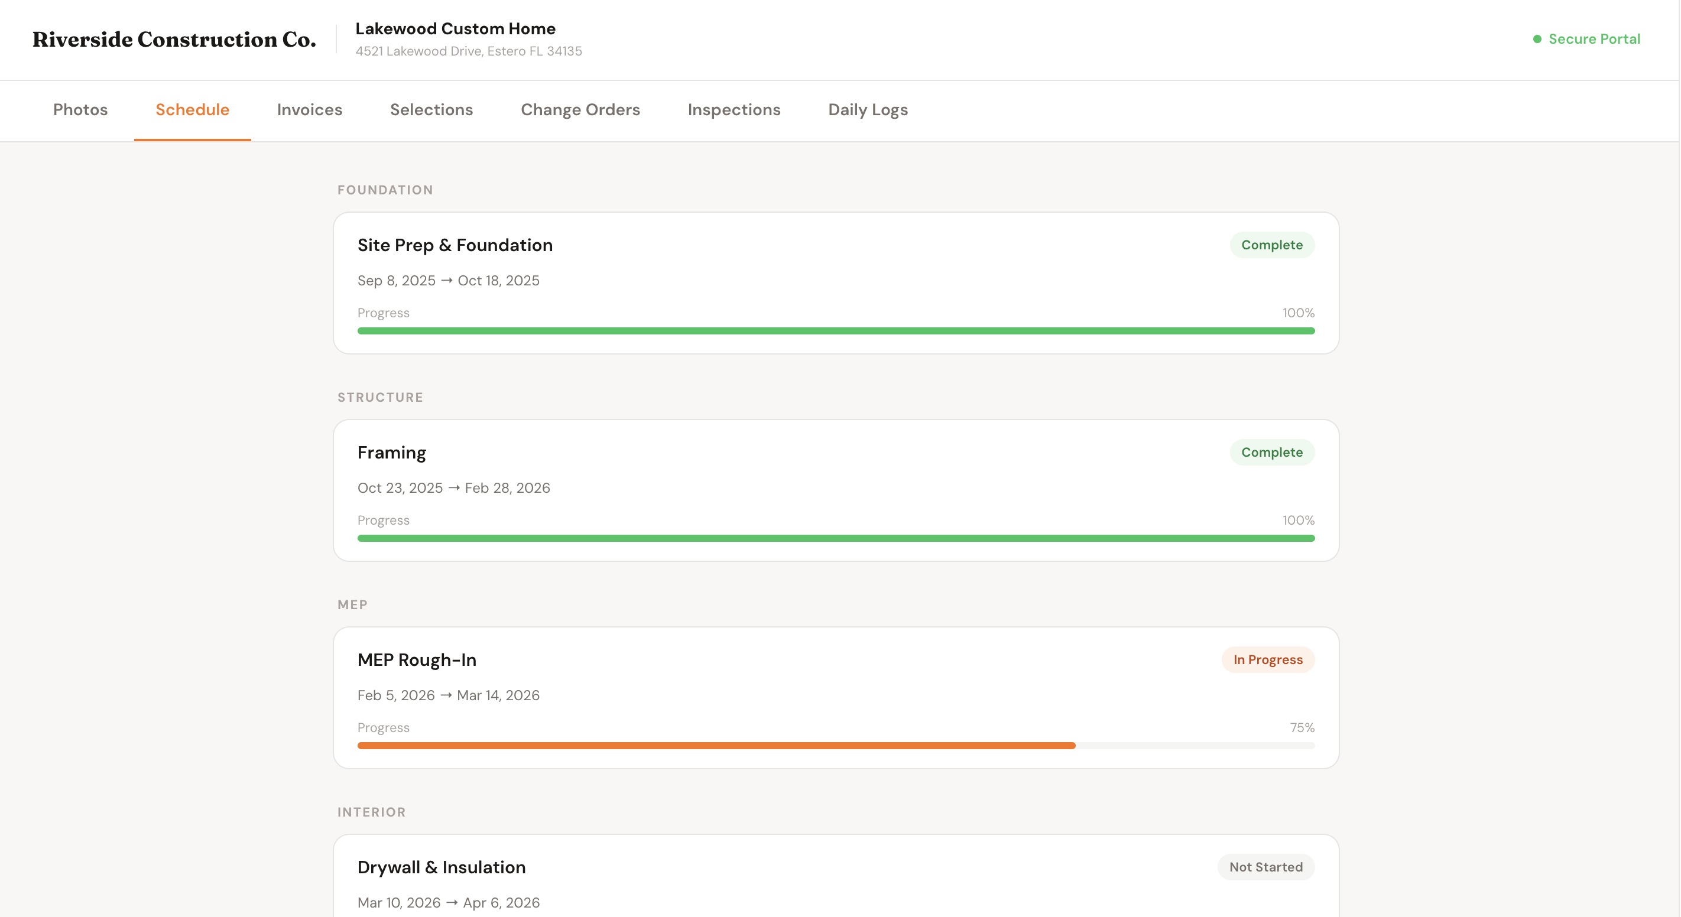Open the Schedule tab
The image size is (1681, 917).
[x=192, y=109]
